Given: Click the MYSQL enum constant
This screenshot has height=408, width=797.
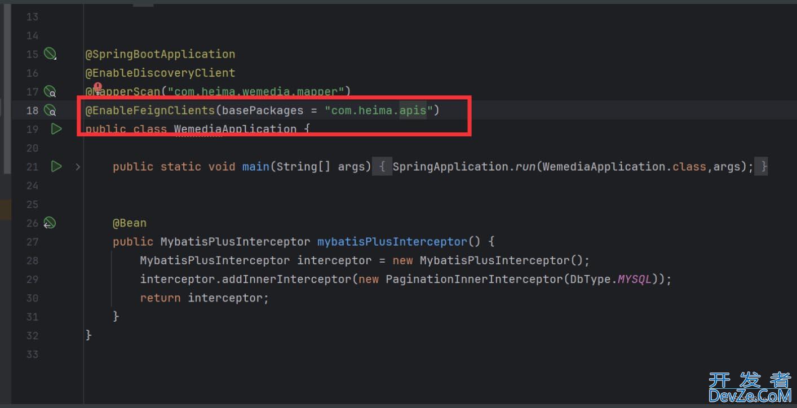Looking at the screenshot, I should tap(635, 280).
